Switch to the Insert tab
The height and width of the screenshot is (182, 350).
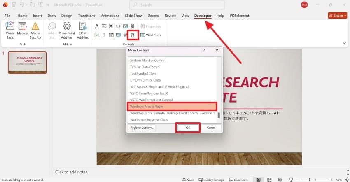[x=37, y=16]
